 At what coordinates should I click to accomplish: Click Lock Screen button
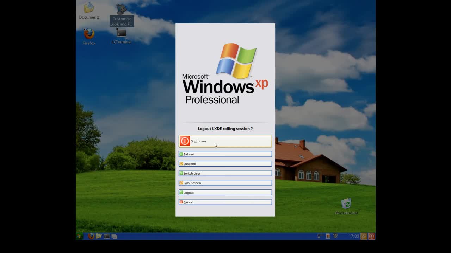pos(225,183)
